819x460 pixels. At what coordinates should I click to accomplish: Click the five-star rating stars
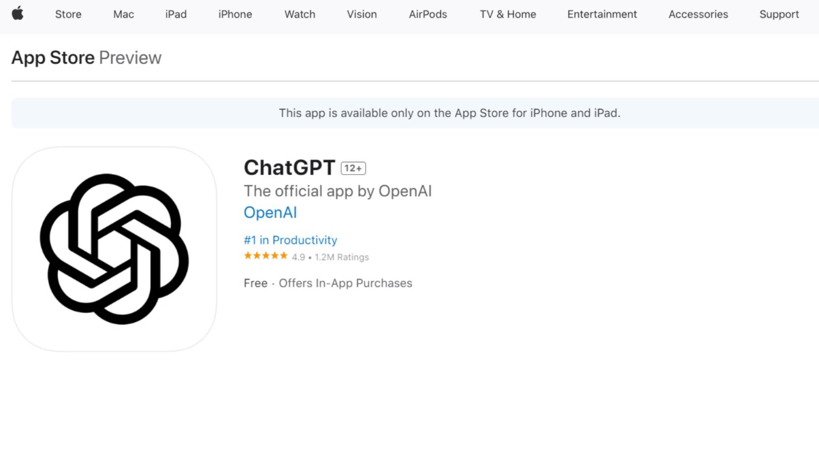click(x=266, y=256)
